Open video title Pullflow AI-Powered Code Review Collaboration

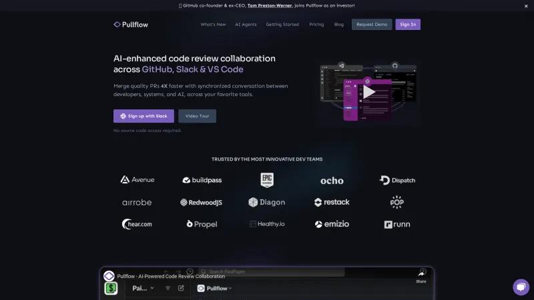171,276
